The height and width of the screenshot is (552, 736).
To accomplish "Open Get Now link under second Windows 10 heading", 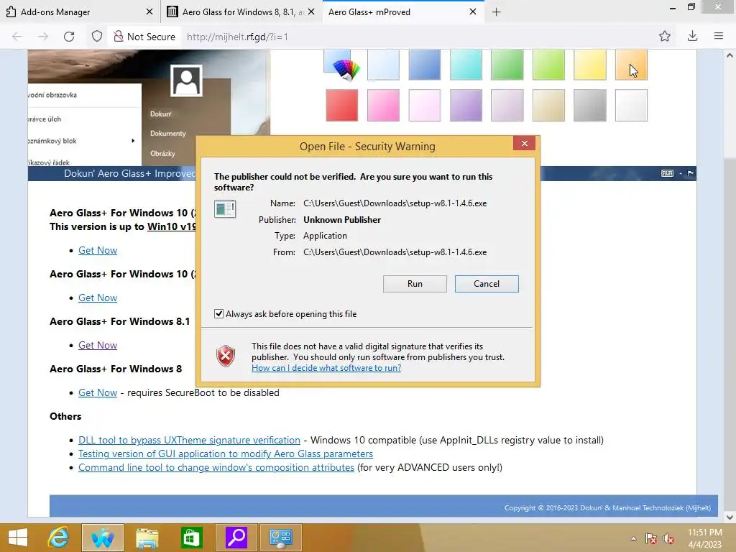I will [x=98, y=298].
